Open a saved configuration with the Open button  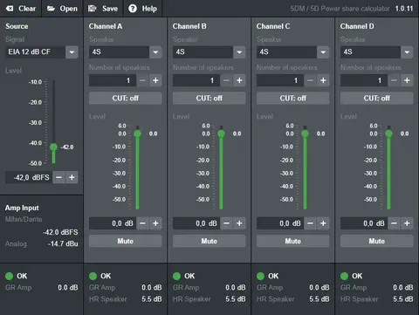point(62,9)
